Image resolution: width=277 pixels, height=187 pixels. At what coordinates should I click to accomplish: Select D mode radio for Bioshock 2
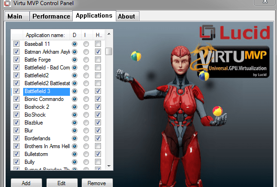coord(75,107)
